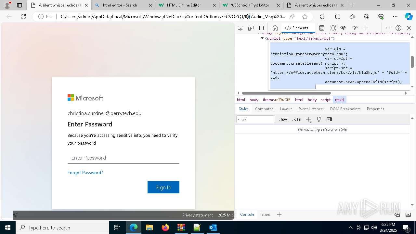Open File Explorer from the taskbar
The width and height of the screenshot is (416, 234).
point(149,227)
